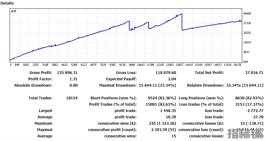Select the Expected Payoff value 2.04
This screenshot has width=266, height=141.
172,79
